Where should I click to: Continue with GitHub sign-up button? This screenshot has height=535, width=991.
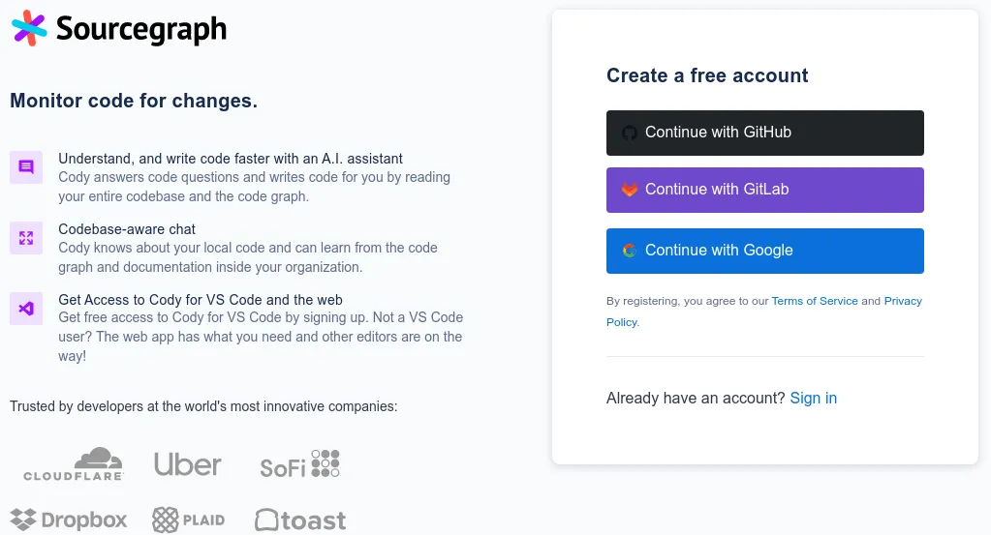764,134
